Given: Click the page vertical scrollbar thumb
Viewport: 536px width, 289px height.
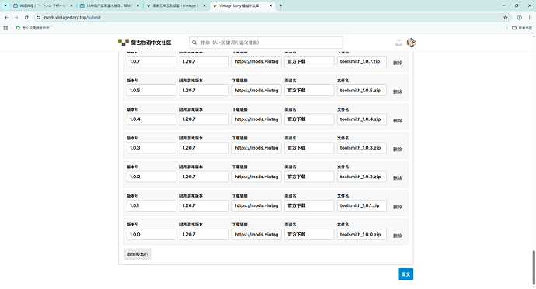Looking at the screenshot, I should point(534,267).
